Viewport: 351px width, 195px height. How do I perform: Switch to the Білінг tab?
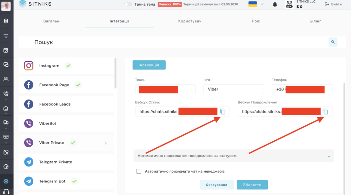tap(315, 21)
